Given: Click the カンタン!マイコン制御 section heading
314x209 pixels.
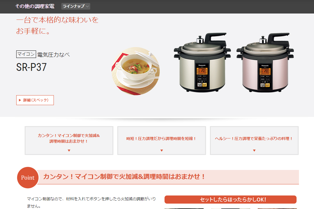Looking at the screenshot, I should (x=124, y=177).
